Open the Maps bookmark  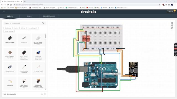click(97, 8)
